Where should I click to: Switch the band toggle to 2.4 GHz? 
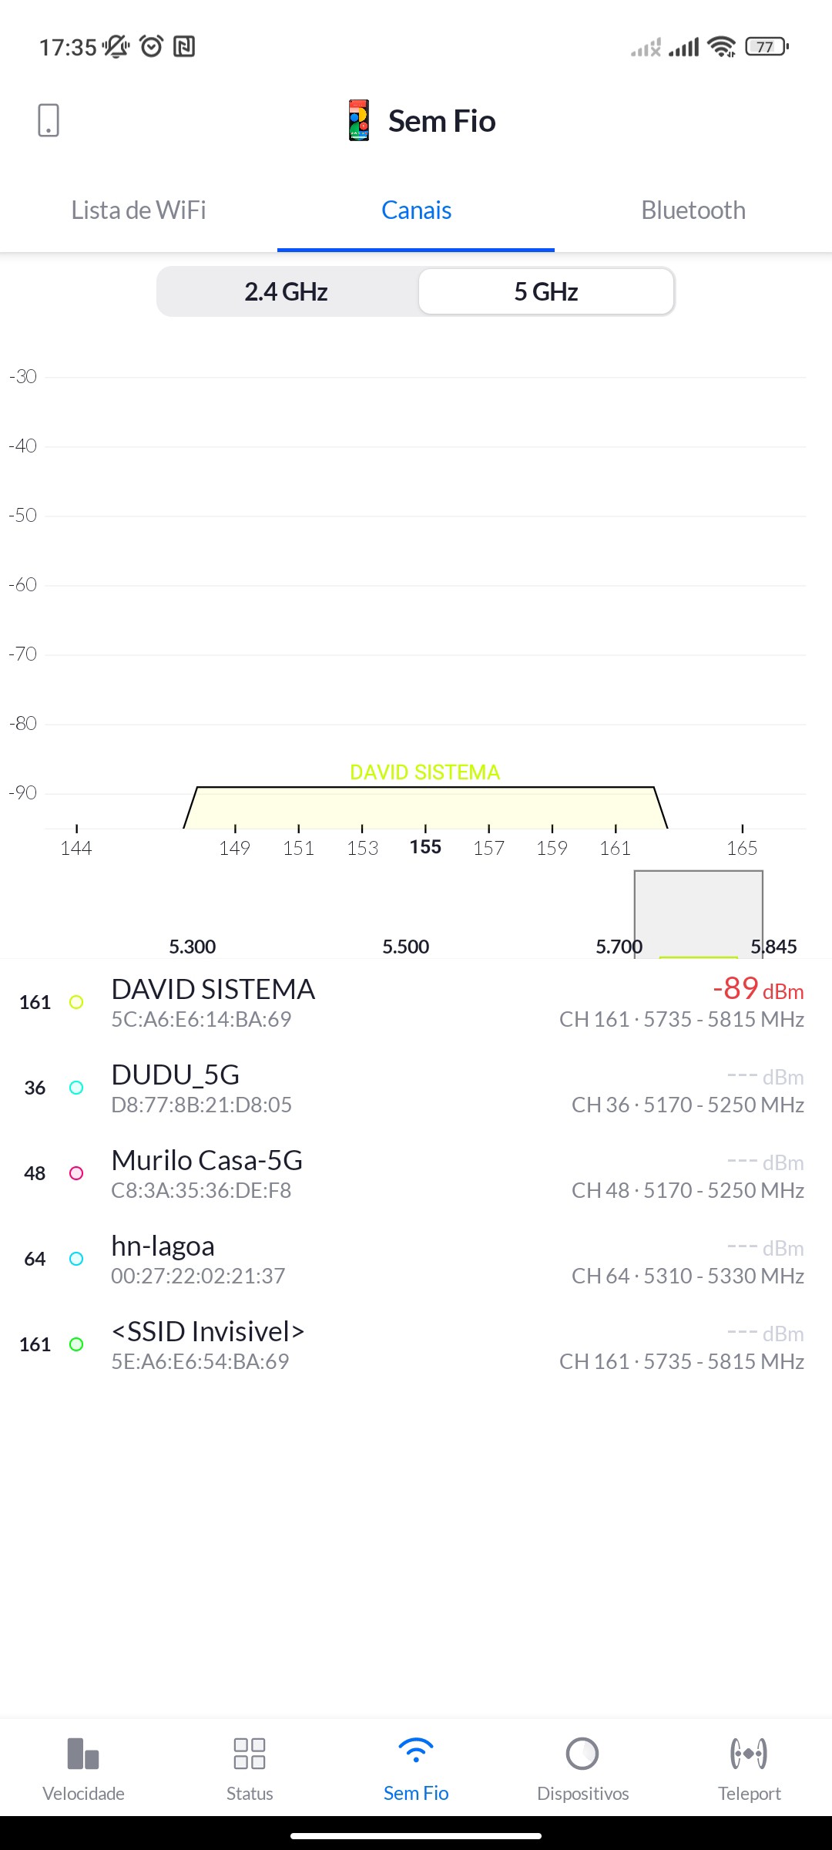(287, 291)
